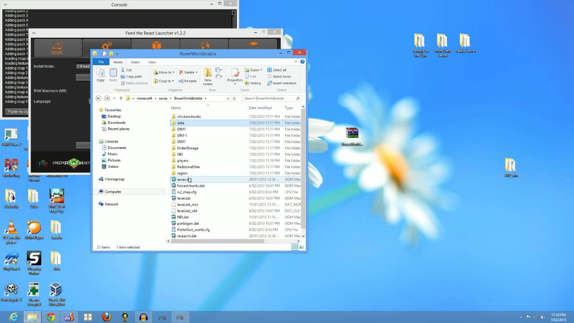The image size is (574, 323).
Task: Switch to details view icon in status bar
Action: pyautogui.click(x=295, y=247)
